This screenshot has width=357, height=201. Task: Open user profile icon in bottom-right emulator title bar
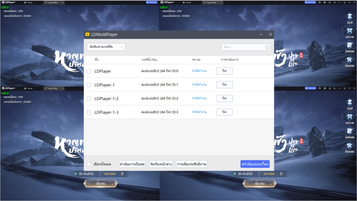pyautogui.click(x=325, y=88)
